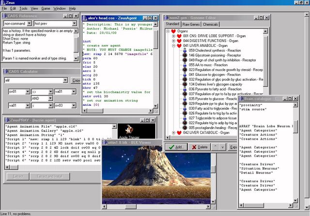This screenshot has height=216, width=310.
Task: Click the flask icon of 055 AA to musc
Action: pyautogui.click(x=185, y=65)
